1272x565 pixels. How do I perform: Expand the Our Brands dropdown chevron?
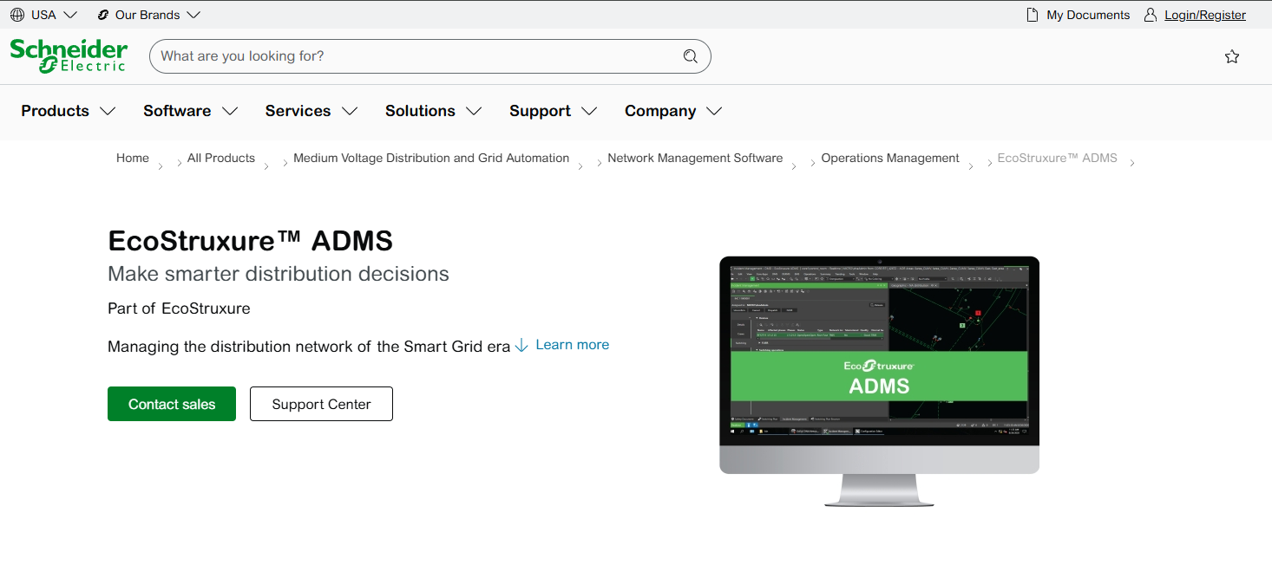(x=193, y=15)
